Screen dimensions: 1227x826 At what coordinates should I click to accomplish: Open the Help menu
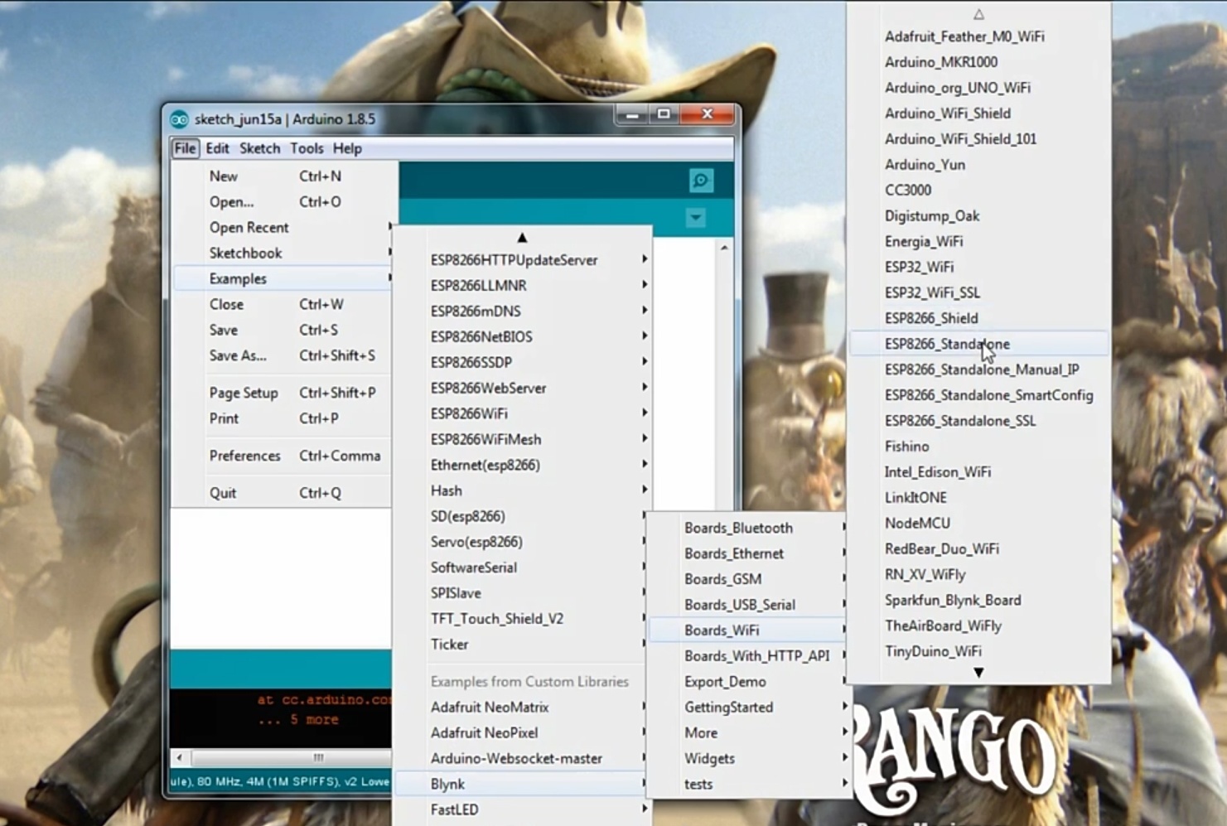(x=347, y=148)
